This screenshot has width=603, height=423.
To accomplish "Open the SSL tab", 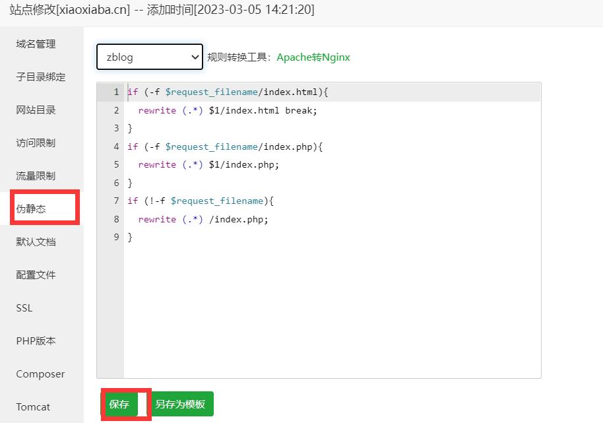I will point(24,308).
